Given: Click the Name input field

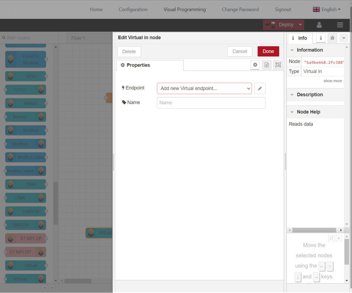Looking at the screenshot, I should [x=211, y=103].
